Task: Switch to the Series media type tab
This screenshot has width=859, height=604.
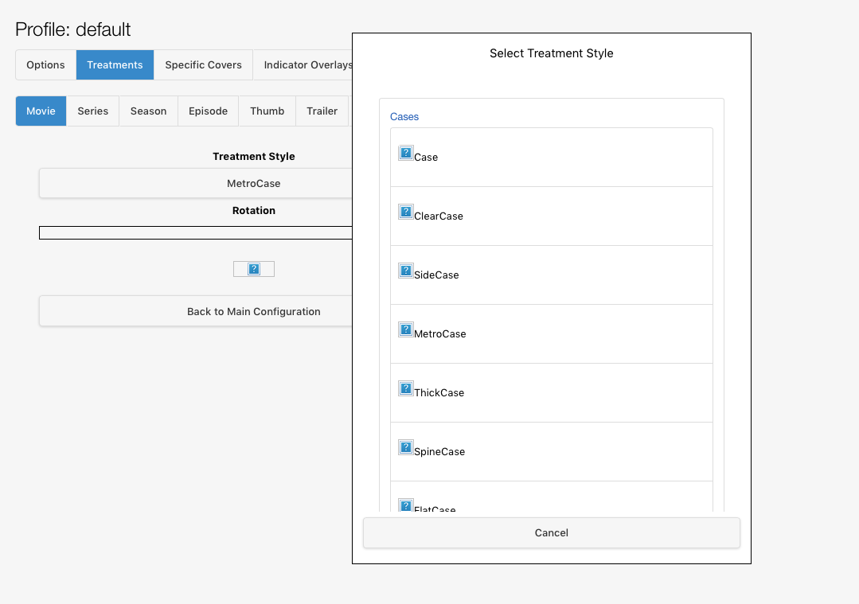Action: (x=92, y=111)
